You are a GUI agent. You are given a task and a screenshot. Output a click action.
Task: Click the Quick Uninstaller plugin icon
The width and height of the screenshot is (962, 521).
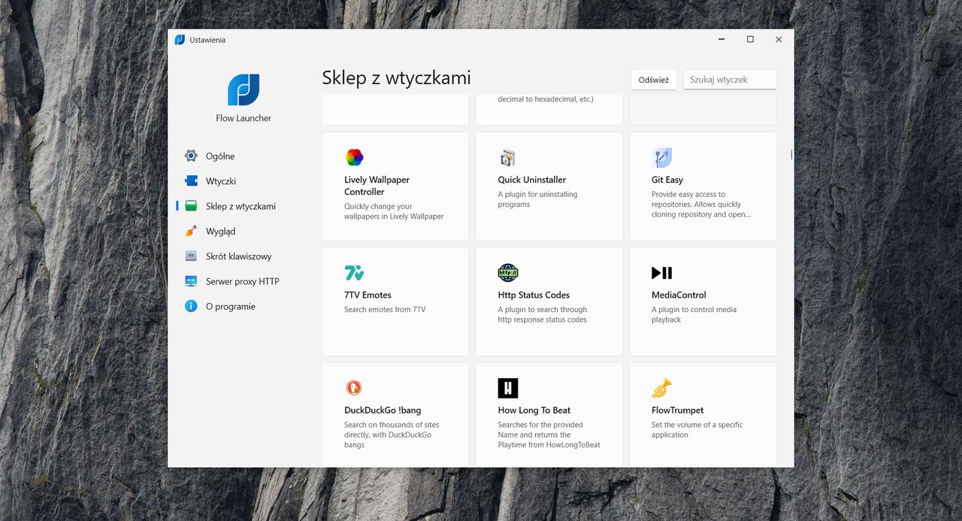[508, 157]
